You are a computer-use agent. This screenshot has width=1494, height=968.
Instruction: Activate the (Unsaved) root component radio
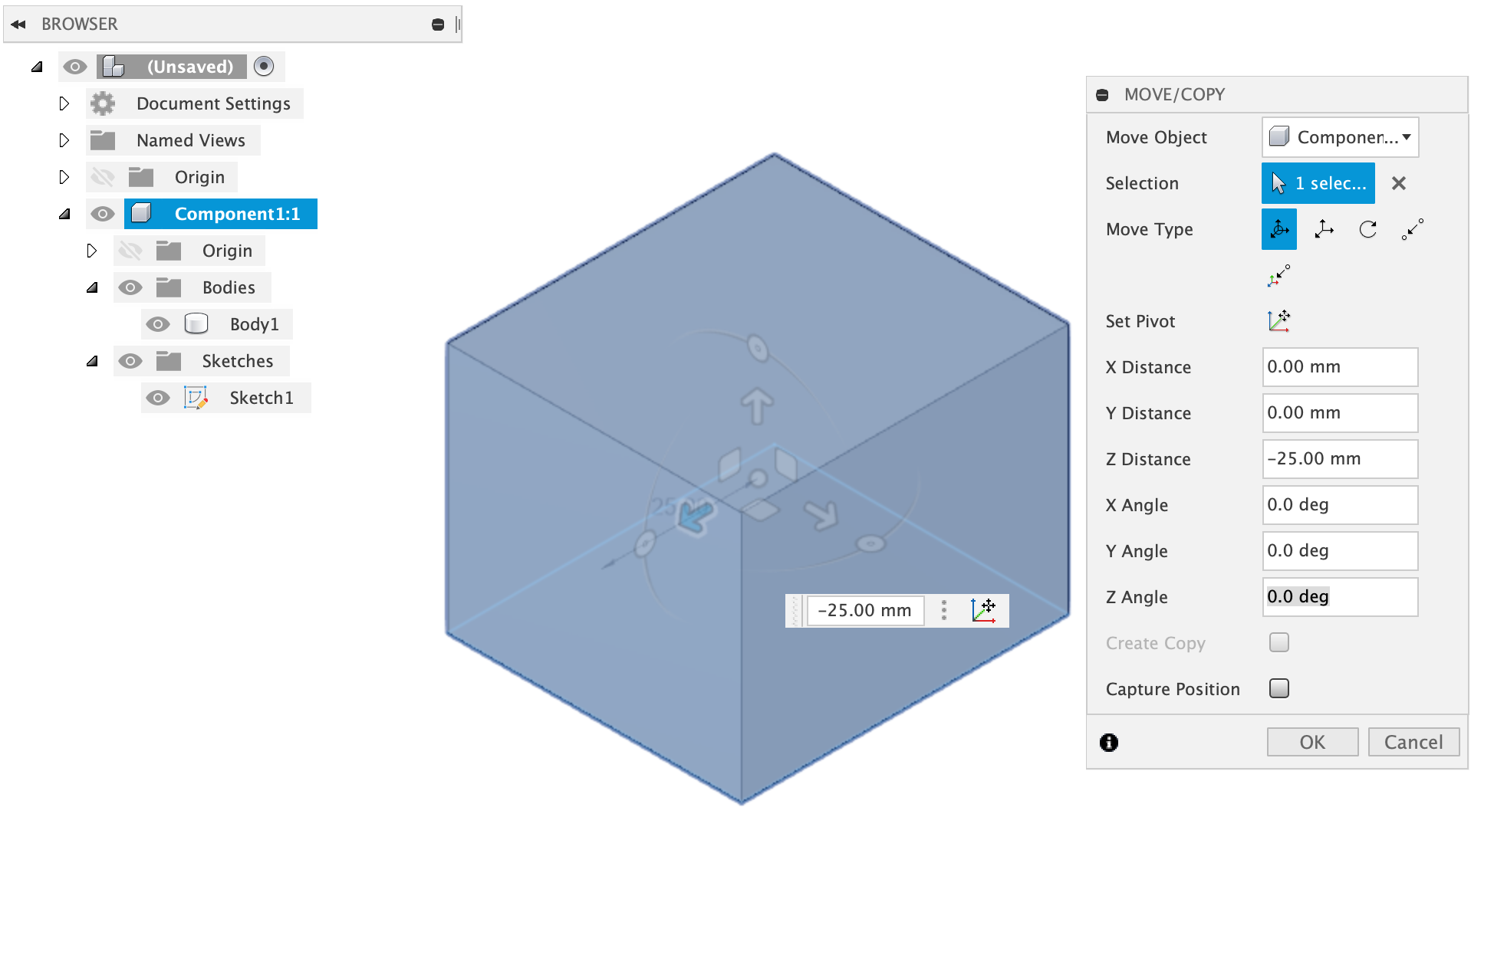pos(264,67)
